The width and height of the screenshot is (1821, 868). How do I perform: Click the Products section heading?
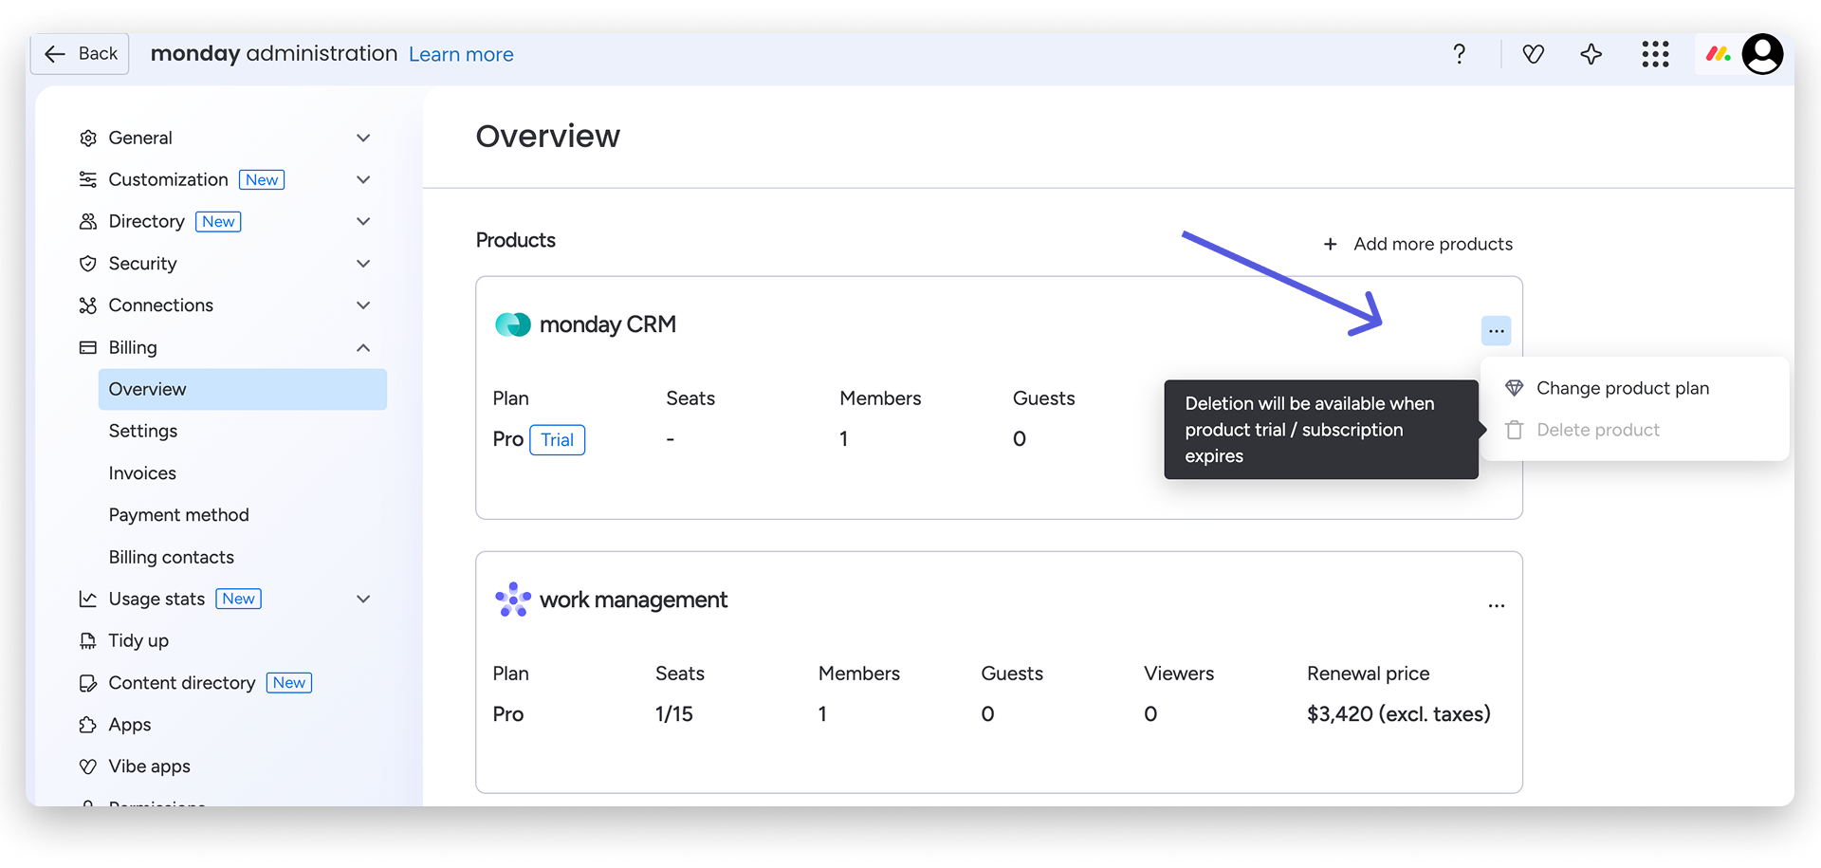click(516, 241)
